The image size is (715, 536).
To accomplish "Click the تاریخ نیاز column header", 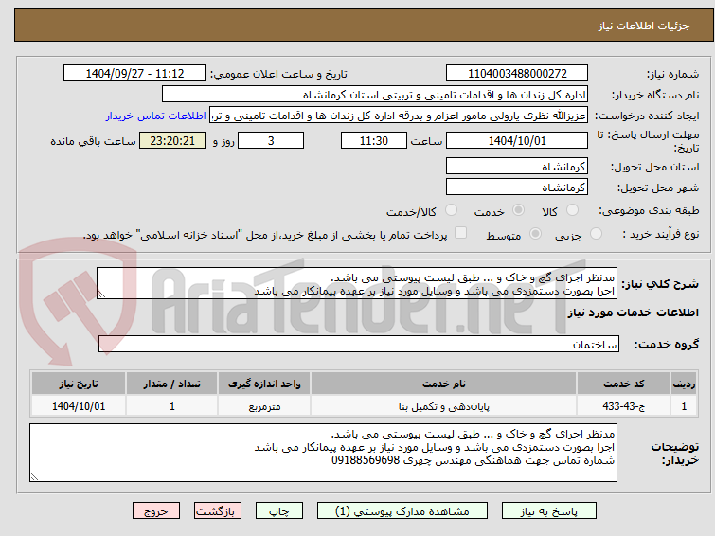I will pos(79,384).
